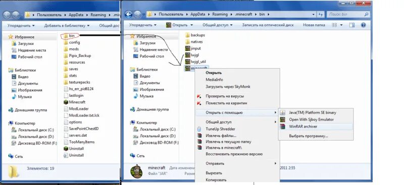
Task: Click the Сеть icon in right window sidebar
Action: coord(132,156)
